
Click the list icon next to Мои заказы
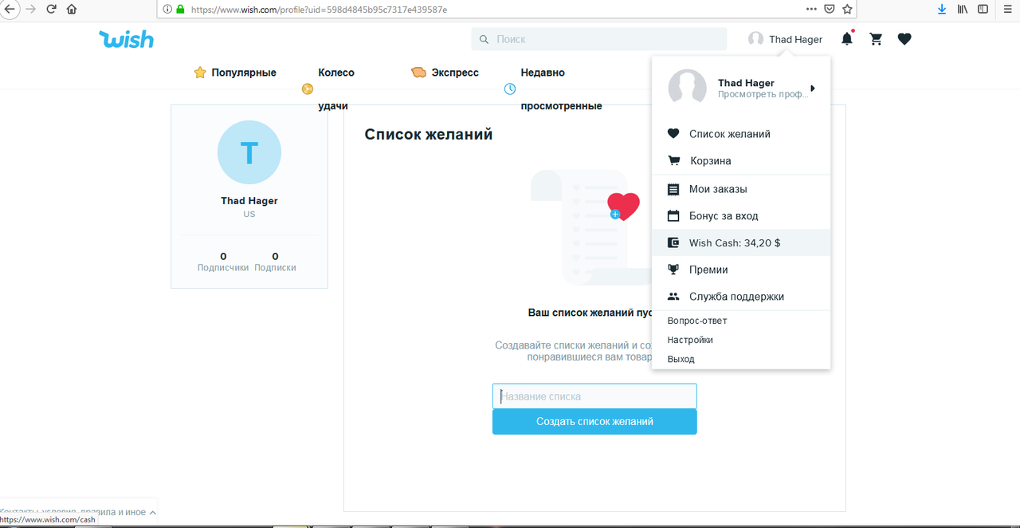click(x=673, y=189)
